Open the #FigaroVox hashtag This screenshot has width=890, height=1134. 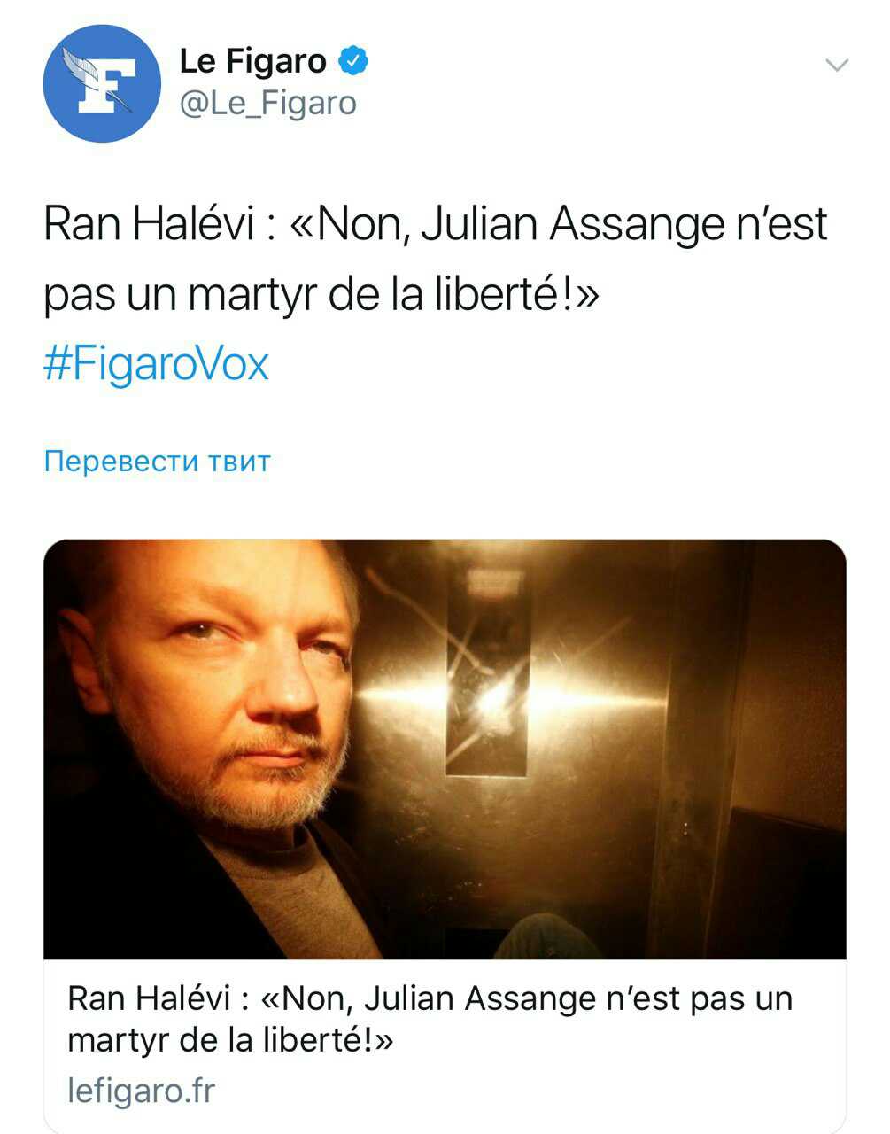[x=156, y=364]
